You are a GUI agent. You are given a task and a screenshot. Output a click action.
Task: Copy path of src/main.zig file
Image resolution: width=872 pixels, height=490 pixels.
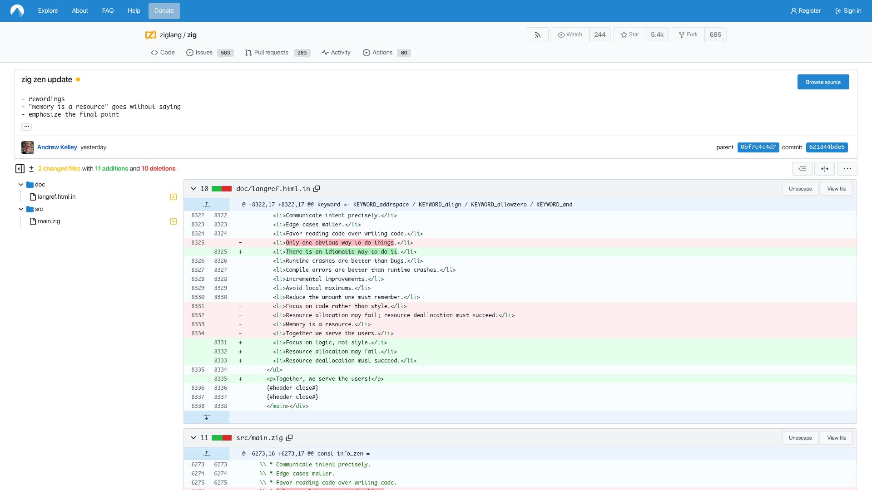click(x=289, y=438)
